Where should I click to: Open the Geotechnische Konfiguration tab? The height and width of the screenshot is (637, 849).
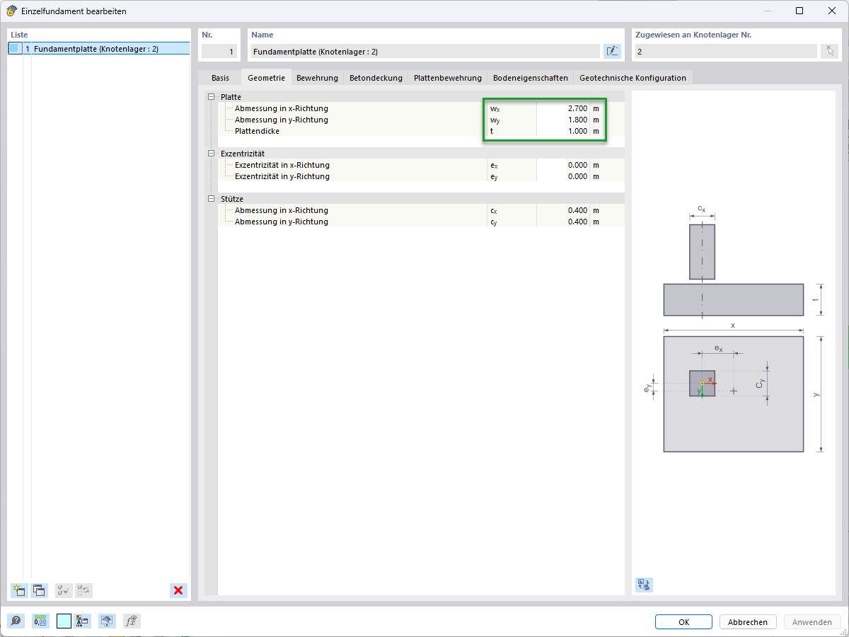pyautogui.click(x=633, y=78)
